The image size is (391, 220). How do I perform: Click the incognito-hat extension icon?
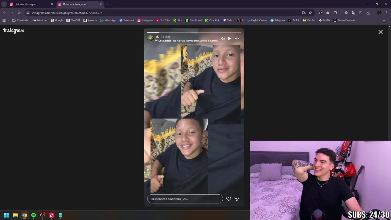coord(346,13)
